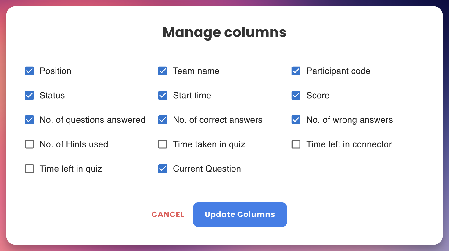This screenshot has width=449, height=251.
Task: Enable Time left in connector column
Action: [x=296, y=144]
